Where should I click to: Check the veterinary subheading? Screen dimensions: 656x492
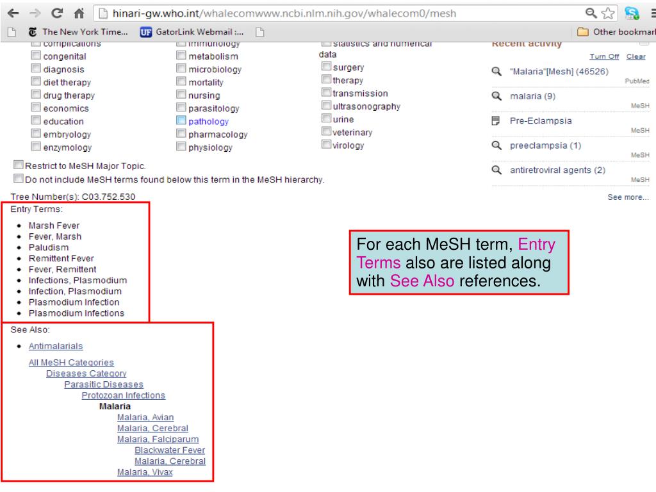coord(326,131)
